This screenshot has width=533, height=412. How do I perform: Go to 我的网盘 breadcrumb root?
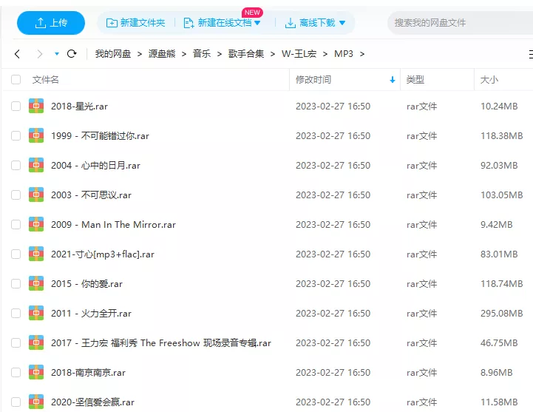(112, 54)
